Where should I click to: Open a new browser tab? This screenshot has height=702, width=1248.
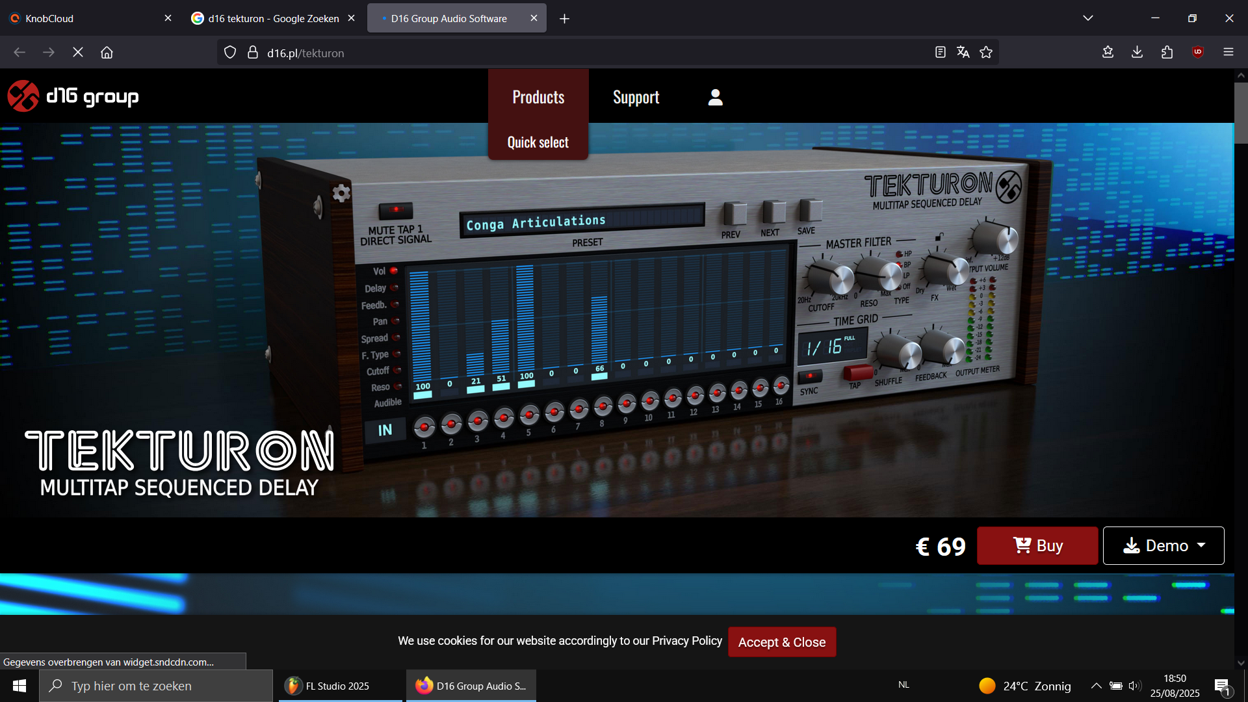565,19
